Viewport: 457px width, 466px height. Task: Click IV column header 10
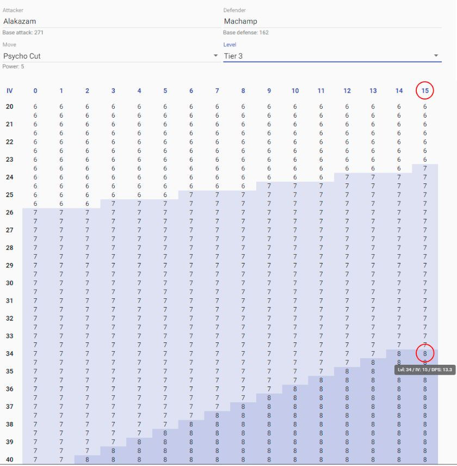coord(295,91)
